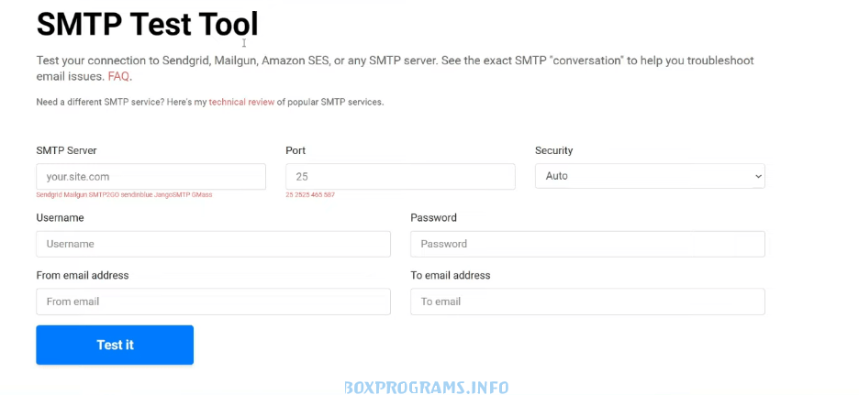Pick port 2525 shortcut link
This screenshot has height=395, width=859.
[301, 195]
